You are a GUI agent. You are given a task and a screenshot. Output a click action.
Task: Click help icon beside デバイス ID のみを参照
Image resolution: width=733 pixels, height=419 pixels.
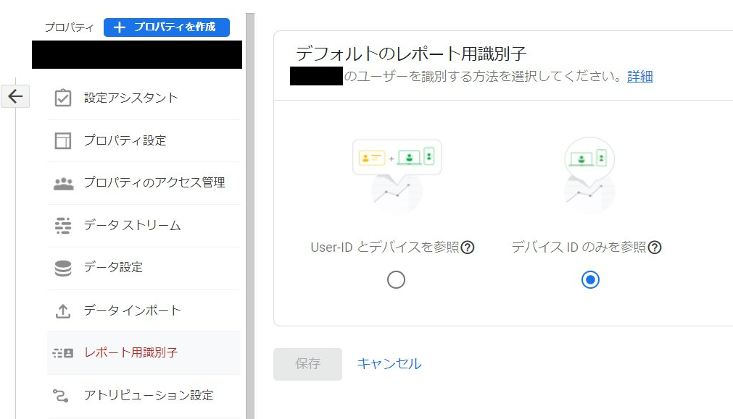pos(655,247)
